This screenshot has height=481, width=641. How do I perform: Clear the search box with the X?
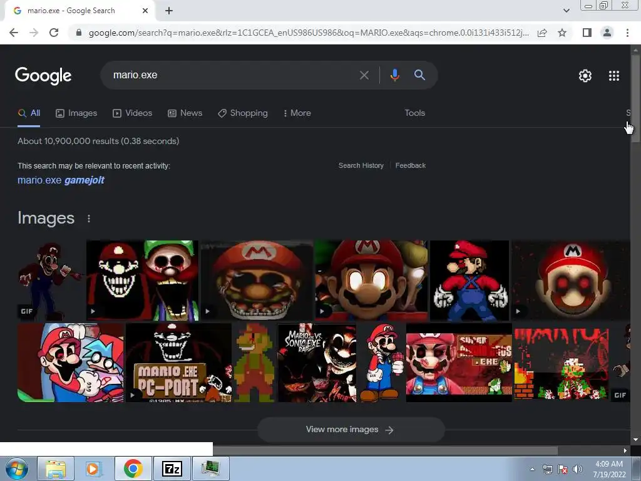point(364,75)
